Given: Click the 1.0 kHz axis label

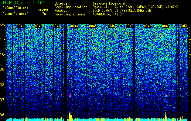Looking at the screenshot, I should click(x=2, y=54).
